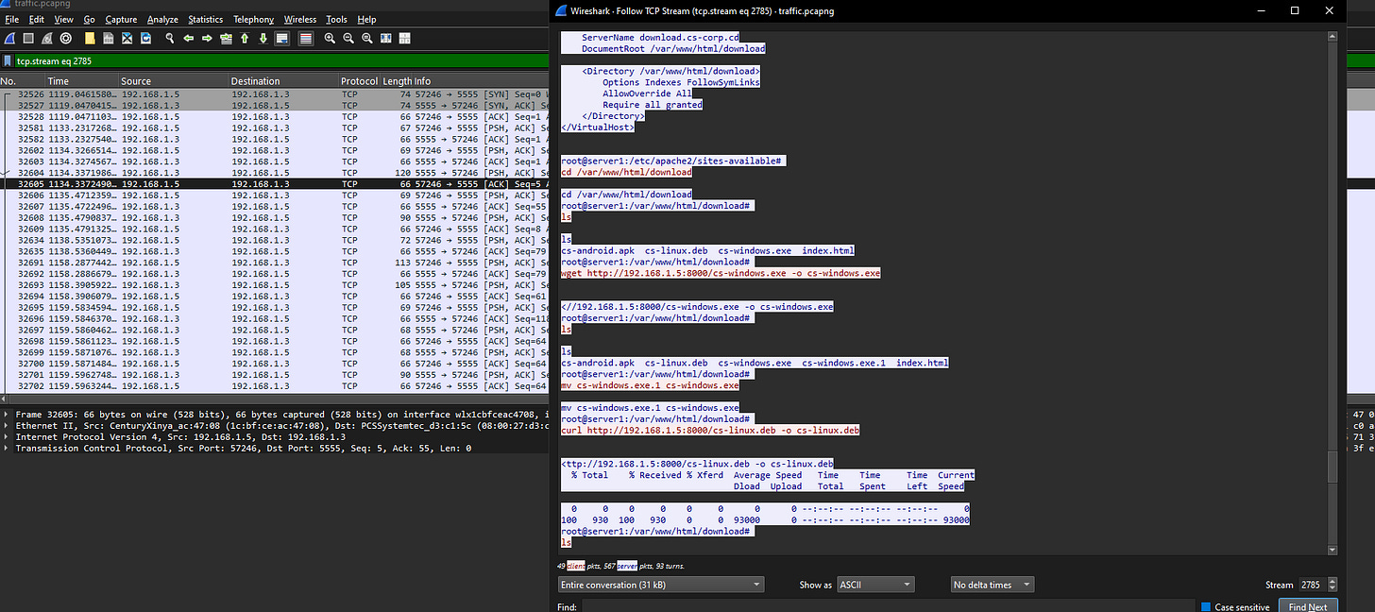Open the Statistics menu

click(x=205, y=19)
